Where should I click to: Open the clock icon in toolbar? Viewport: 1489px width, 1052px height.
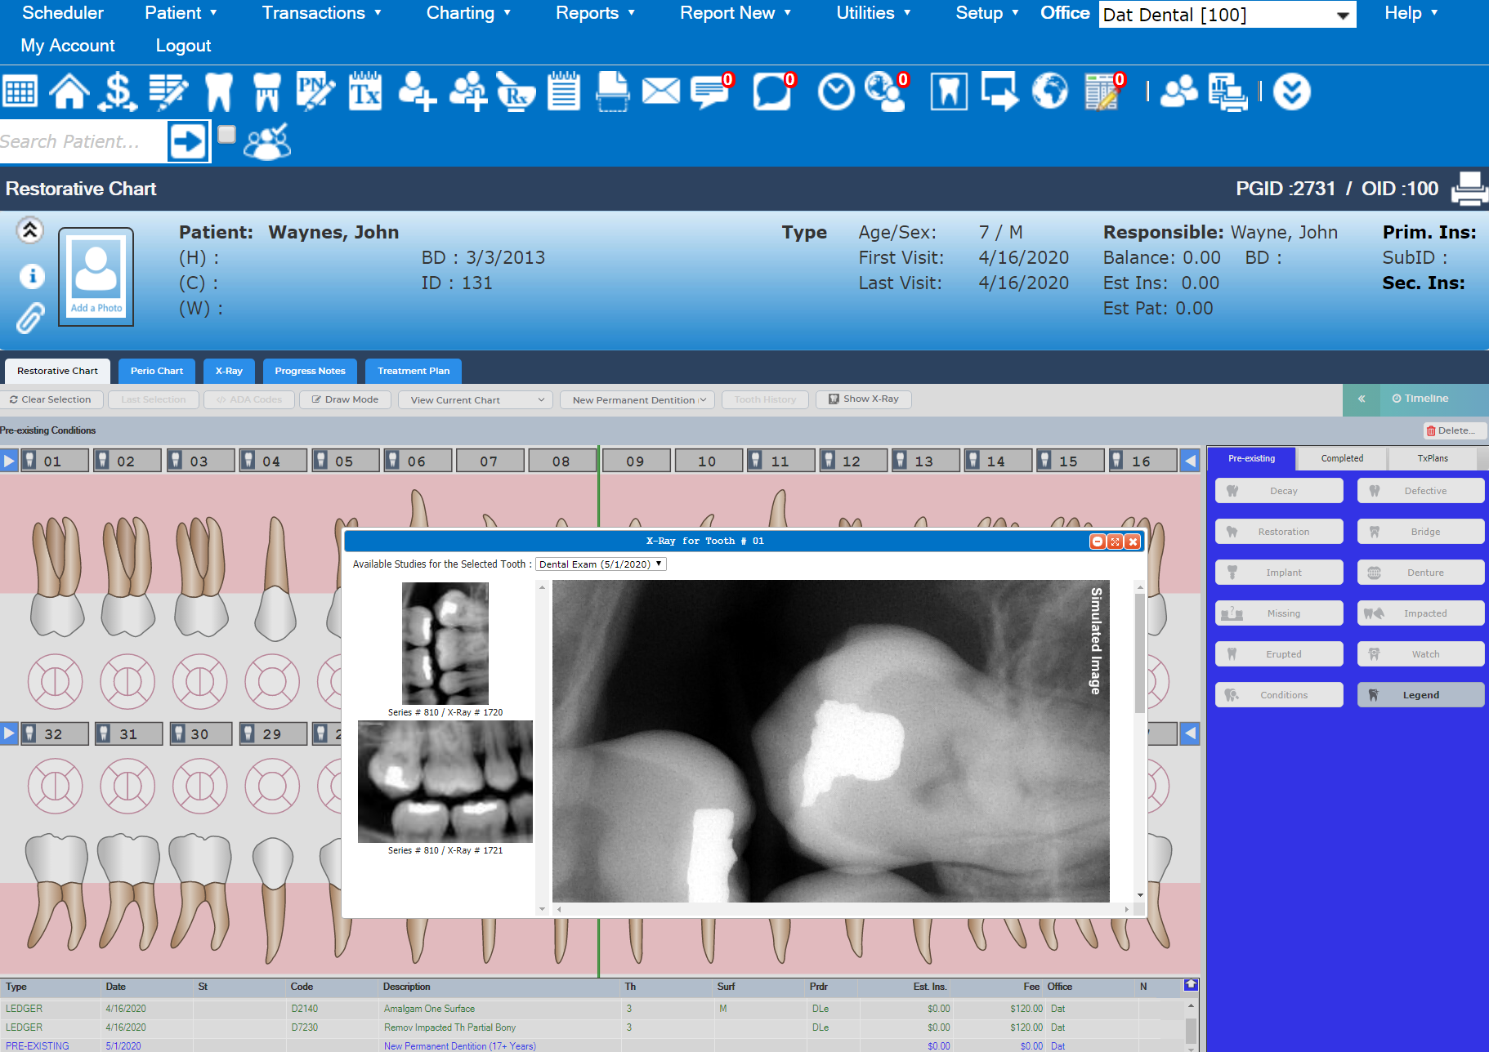point(835,91)
